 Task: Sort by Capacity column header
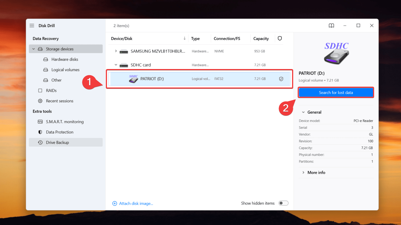click(261, 39)
